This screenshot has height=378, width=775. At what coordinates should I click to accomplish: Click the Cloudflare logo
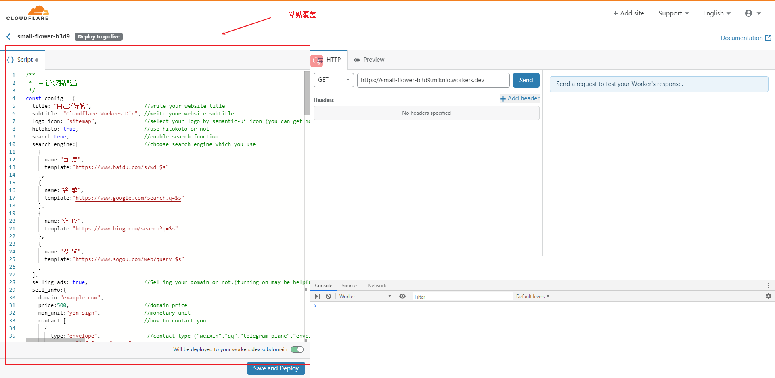[27, 13]
